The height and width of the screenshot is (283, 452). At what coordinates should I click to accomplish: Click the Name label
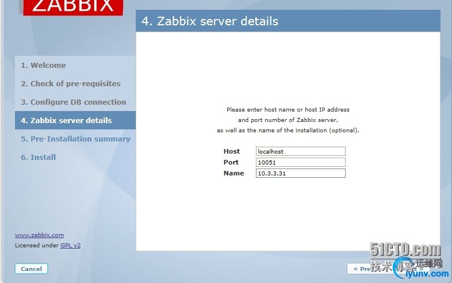(x=233, y=173)
